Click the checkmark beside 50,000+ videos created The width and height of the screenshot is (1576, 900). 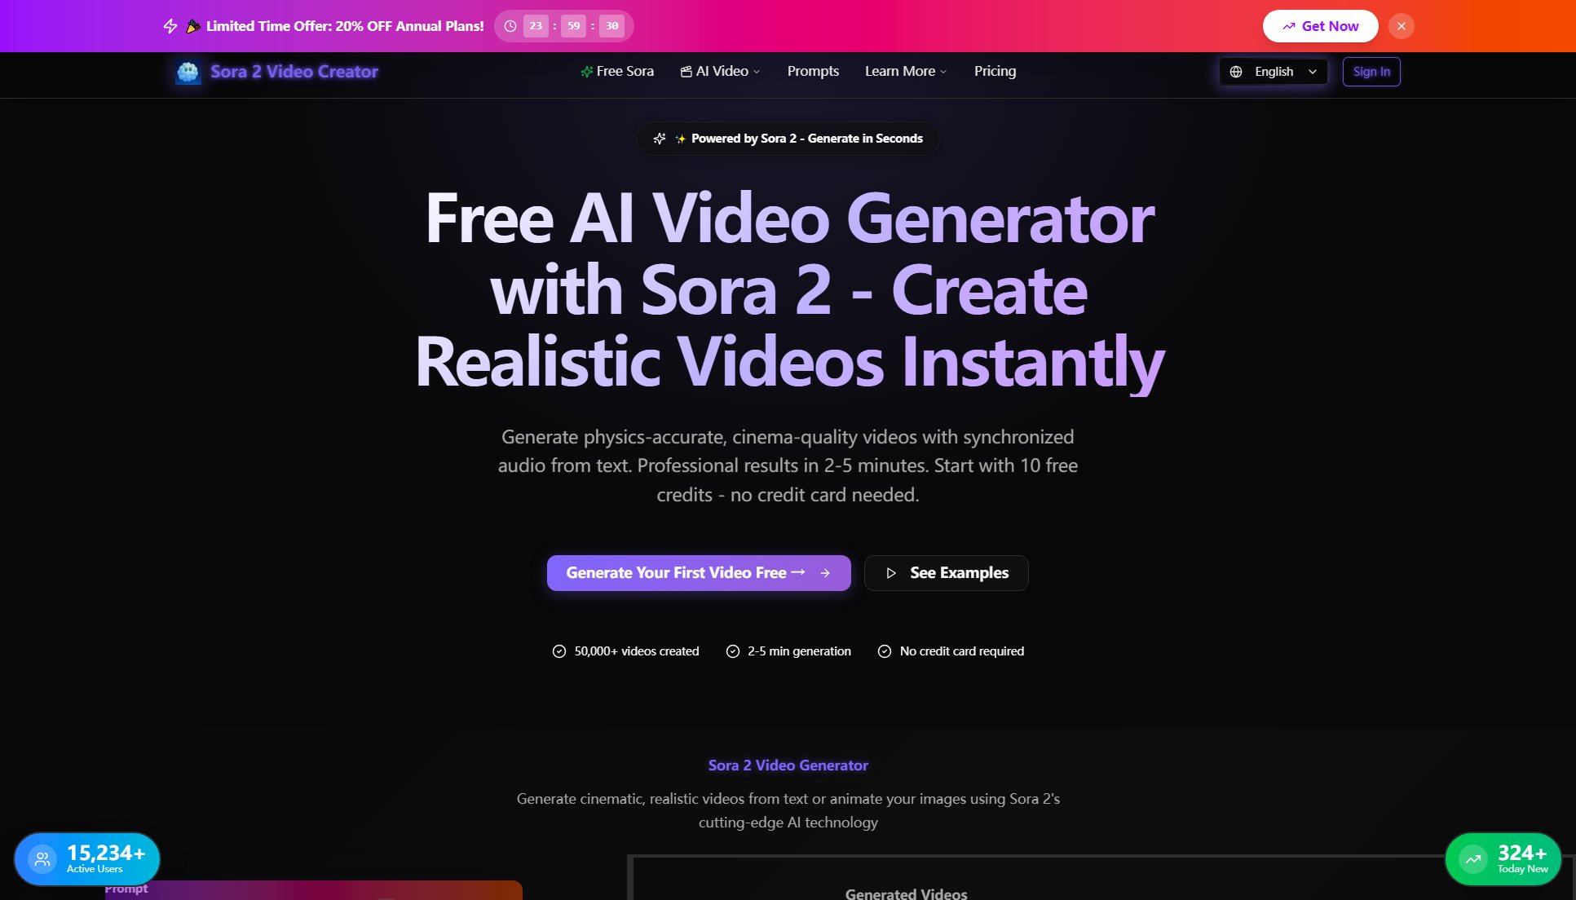tap(558, 651)
